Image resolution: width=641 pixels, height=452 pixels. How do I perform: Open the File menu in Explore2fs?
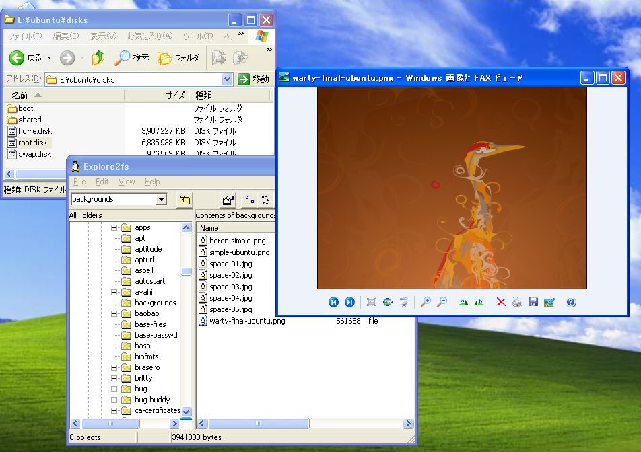point(79,182)
